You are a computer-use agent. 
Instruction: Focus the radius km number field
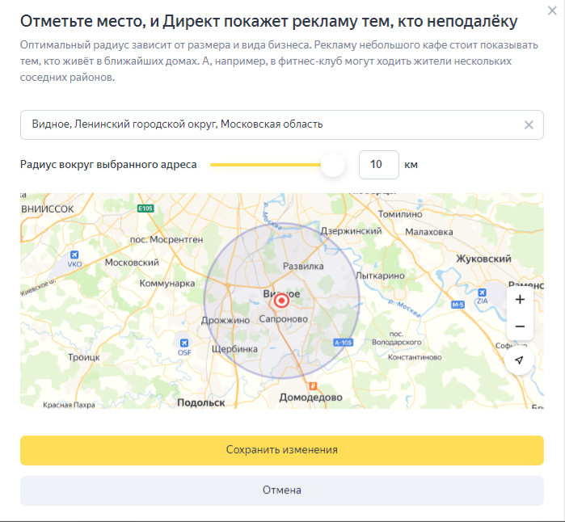379,165
